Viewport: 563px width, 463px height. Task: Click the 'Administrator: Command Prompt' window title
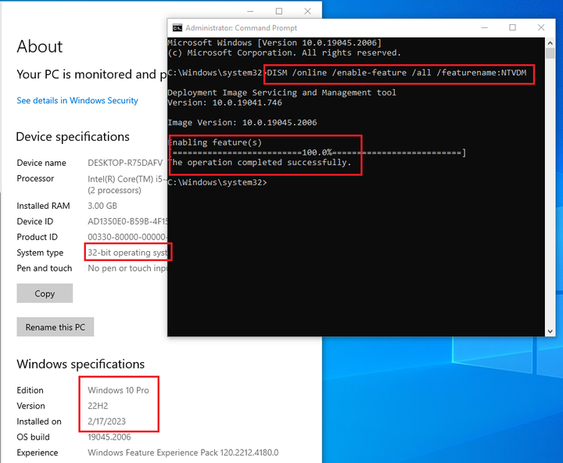point(242,27)
